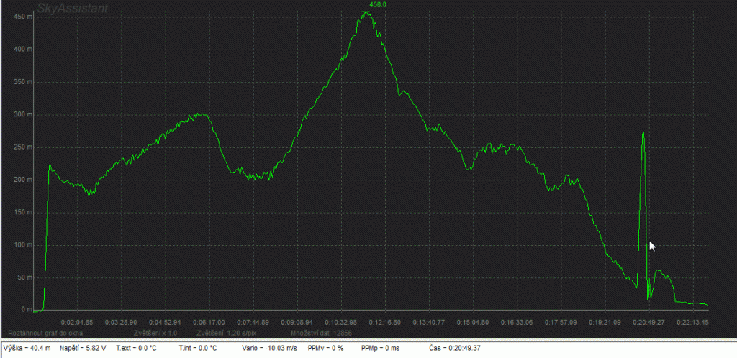Select the T.ext temperature status field

[136, 348]
